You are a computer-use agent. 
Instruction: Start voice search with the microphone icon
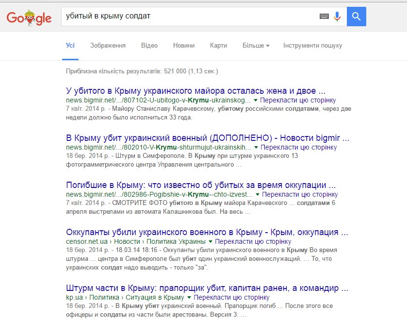337,17
